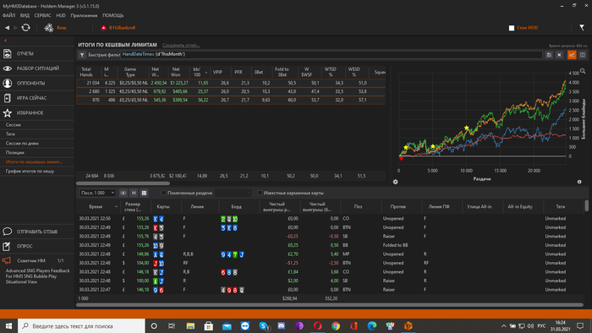Collapse the left sidebar with orange arrow
The height and width of the screenshot is (333, 592).
[x=5, y=41]
